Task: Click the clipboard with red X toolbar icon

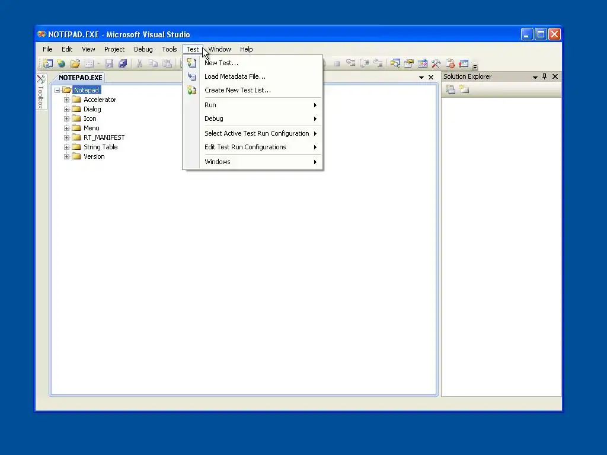Action: tap(450, 63)
